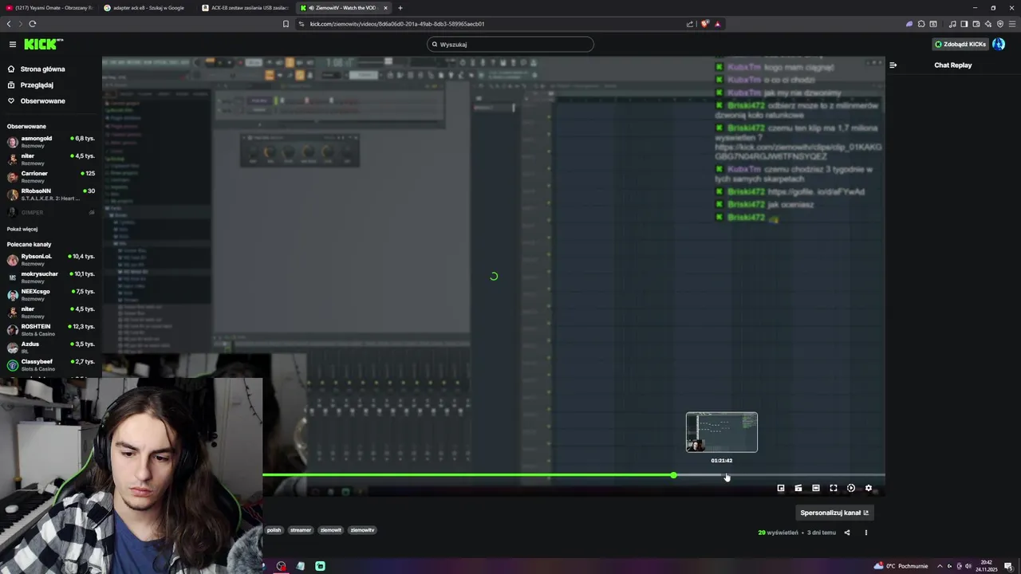Open Carrioner channel in followed list
This screenshot has width=1021, height=574.
click(x=51, y=177)
